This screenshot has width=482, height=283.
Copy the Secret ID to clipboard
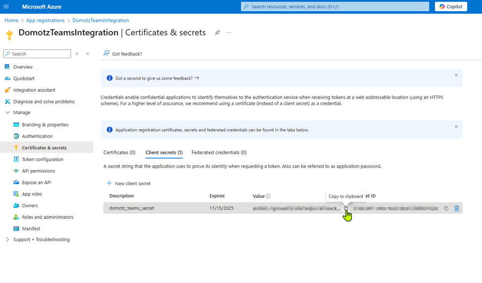point(446,208)
